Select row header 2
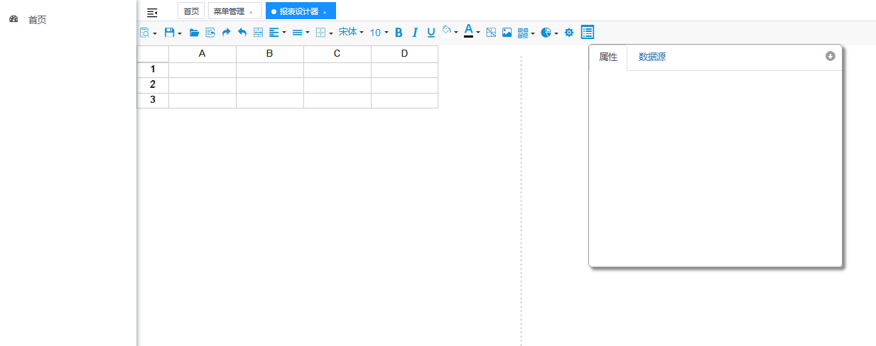The image size is (876, 346). [153, 85]
